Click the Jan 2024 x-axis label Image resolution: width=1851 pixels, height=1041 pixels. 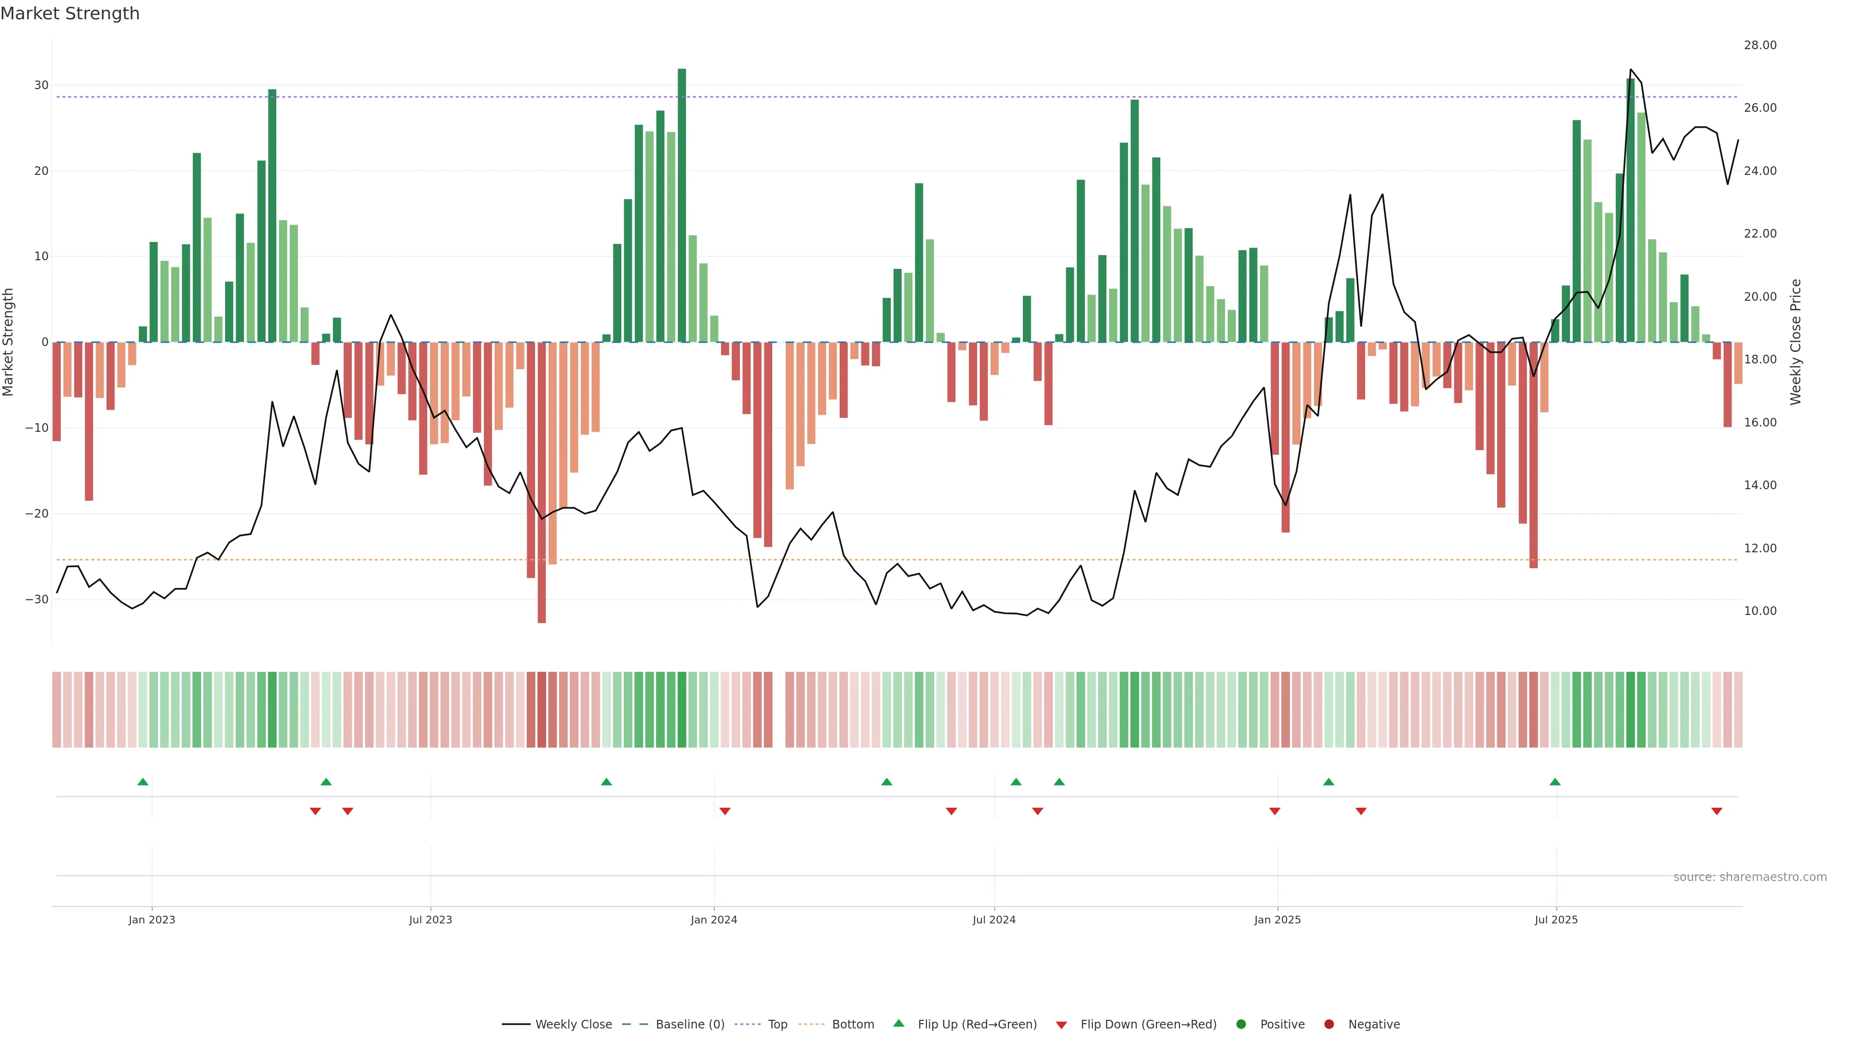713,920
